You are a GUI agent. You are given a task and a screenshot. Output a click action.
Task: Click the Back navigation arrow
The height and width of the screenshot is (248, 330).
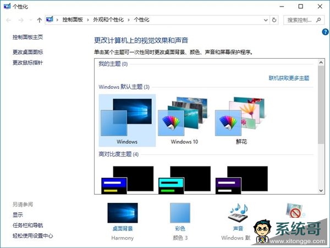coord(9,20)
